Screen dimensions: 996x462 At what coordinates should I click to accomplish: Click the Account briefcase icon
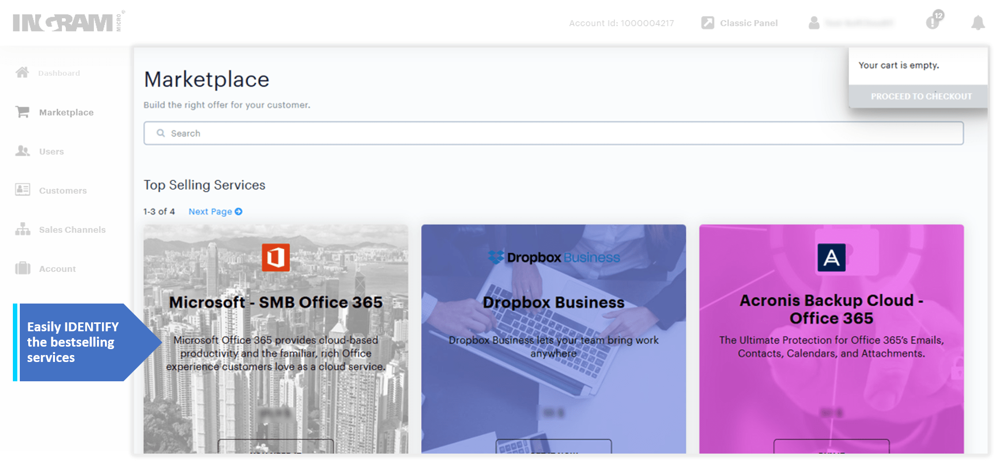[x=22, y=268]
